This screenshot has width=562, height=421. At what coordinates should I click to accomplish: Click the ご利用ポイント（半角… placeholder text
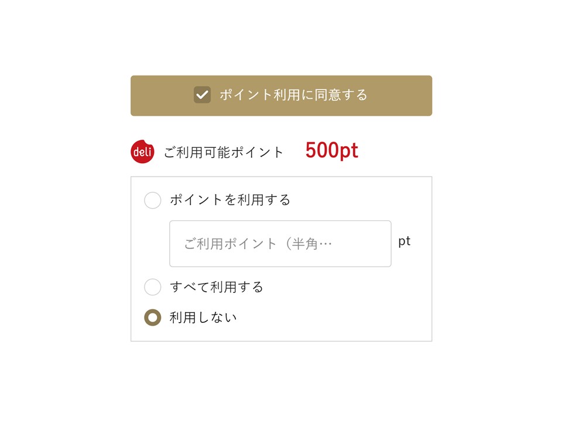coord(258,244)
